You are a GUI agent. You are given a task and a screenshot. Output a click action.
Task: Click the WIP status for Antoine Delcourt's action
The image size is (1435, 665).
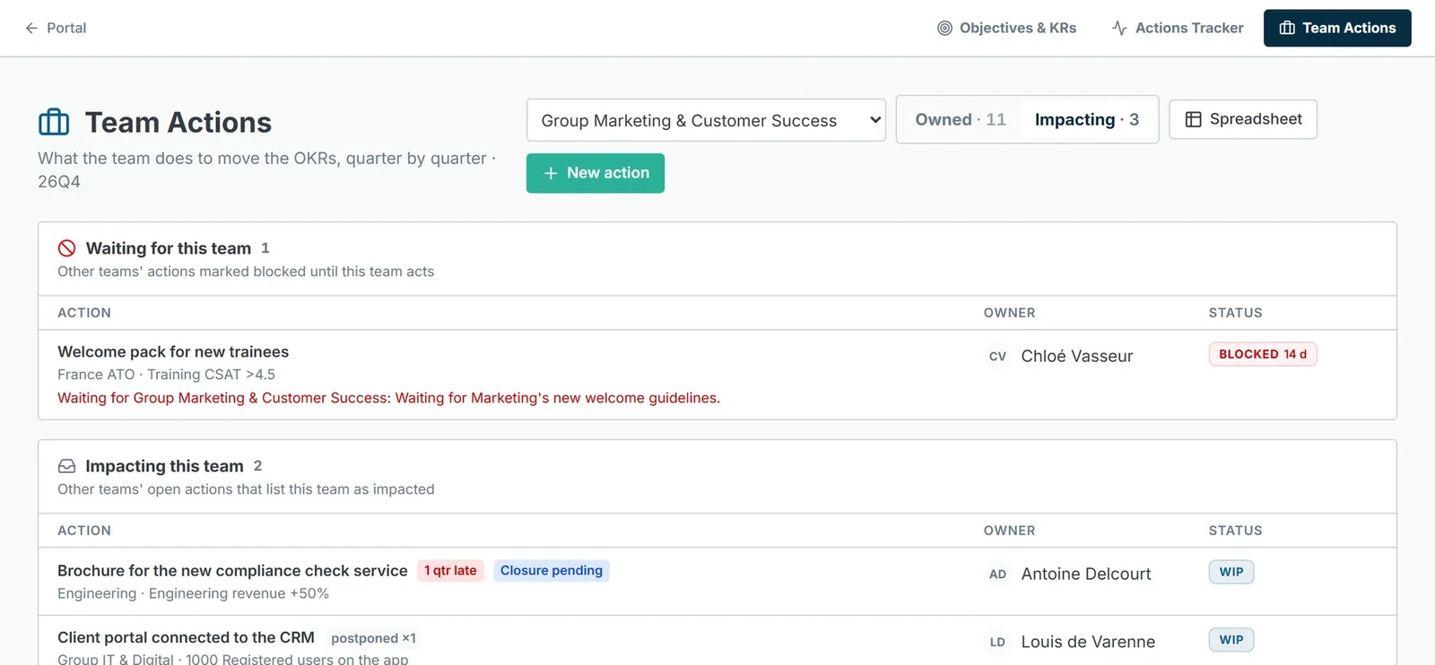(1231, 572)
